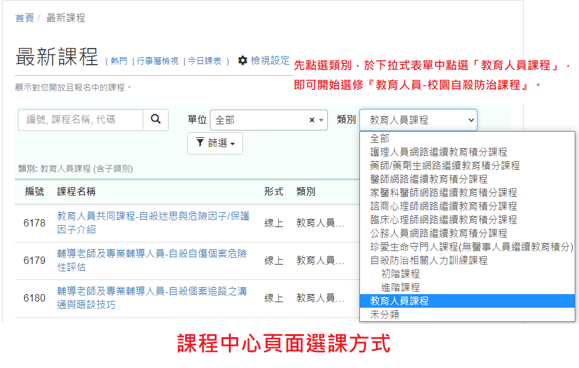Open the 熱門 courses view link
Screen dimensions: 579x368
tap(119, 61)
